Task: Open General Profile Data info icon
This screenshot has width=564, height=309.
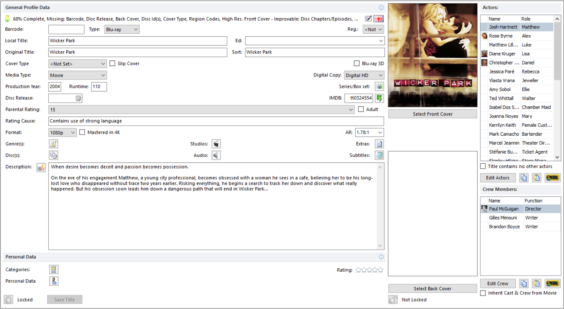Action: click(x=381, y=7)
